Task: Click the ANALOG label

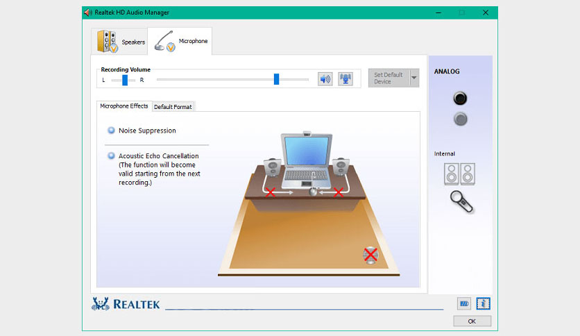Action: 447,72
